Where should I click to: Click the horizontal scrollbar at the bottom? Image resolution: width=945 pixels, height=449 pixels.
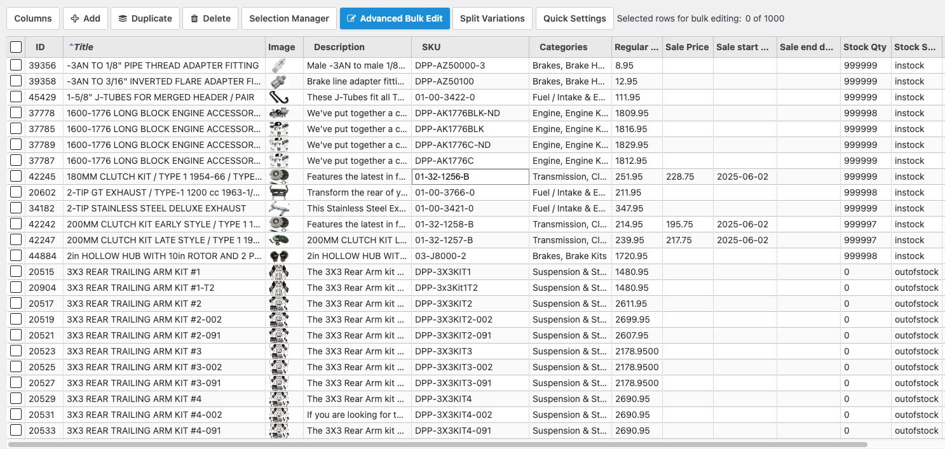[437, 445]
